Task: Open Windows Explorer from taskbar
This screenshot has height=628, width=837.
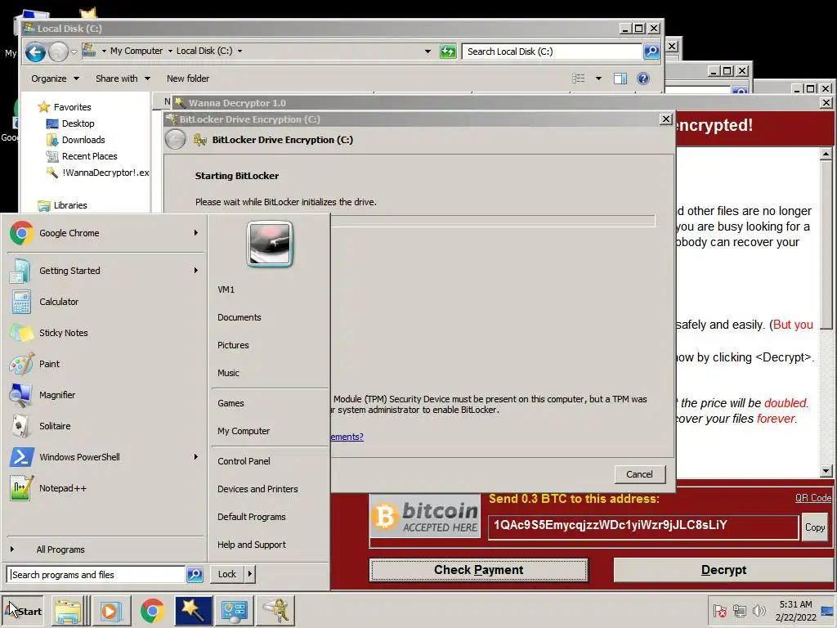Action: 68,611
